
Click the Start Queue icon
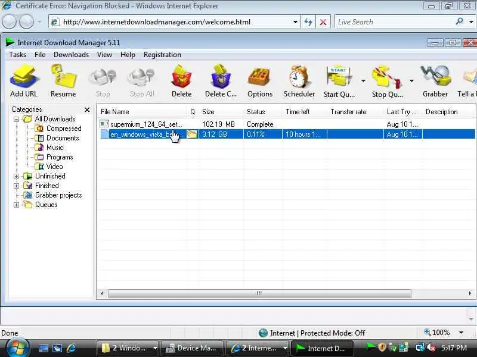(339, 81)
